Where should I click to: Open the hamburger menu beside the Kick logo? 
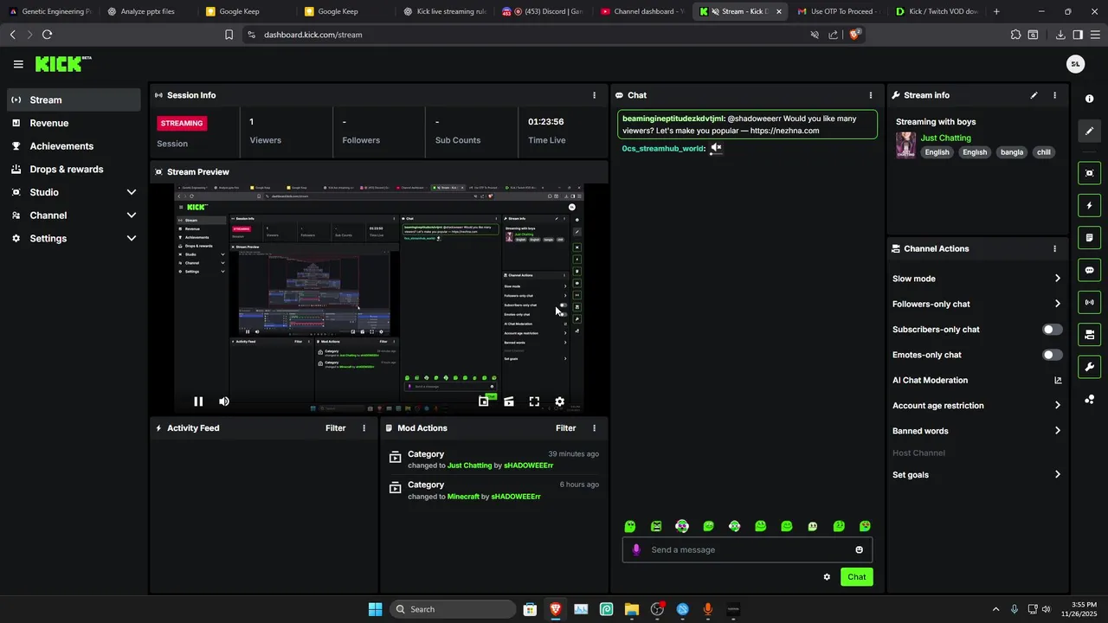(18, 64)
